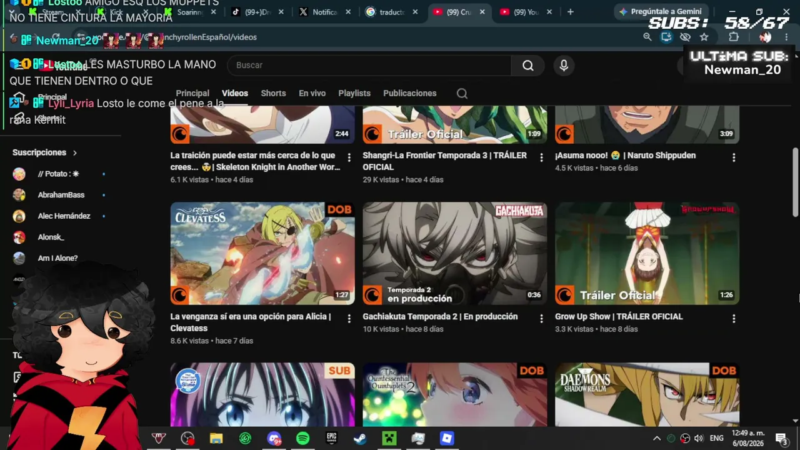Bookmark this page with the star icon
Screen dimensions: 800x450
(x=704, y=37)
